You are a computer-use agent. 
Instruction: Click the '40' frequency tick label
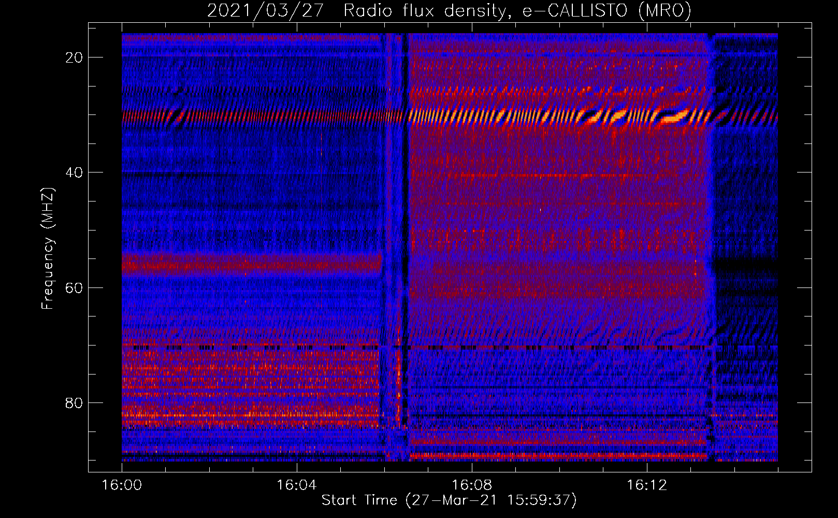[x=75, y=172]
